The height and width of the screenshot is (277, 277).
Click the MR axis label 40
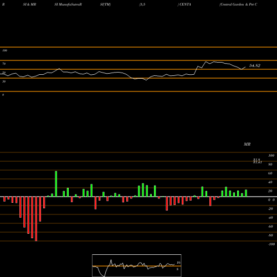click(x=270, y=182)
